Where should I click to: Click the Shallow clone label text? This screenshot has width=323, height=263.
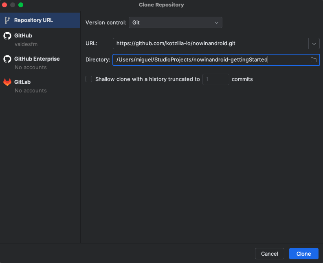pyautogui.click(x=147, y=79)
